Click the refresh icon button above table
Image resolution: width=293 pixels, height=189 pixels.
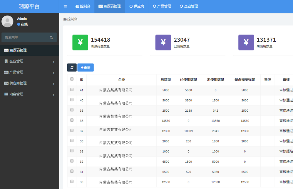point(72,68)
